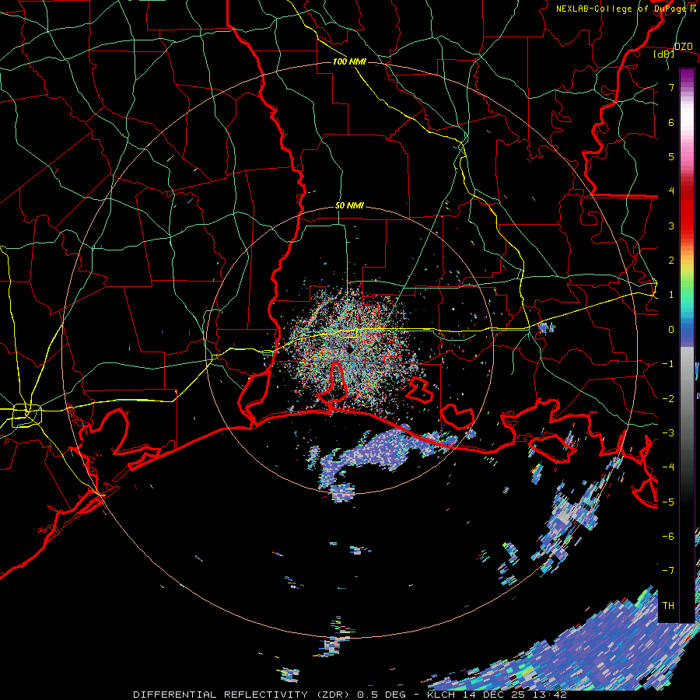This screenshot has height=700, width=700.
Task: Select the -1 tick label on color scale
Action: coord(668,364)
